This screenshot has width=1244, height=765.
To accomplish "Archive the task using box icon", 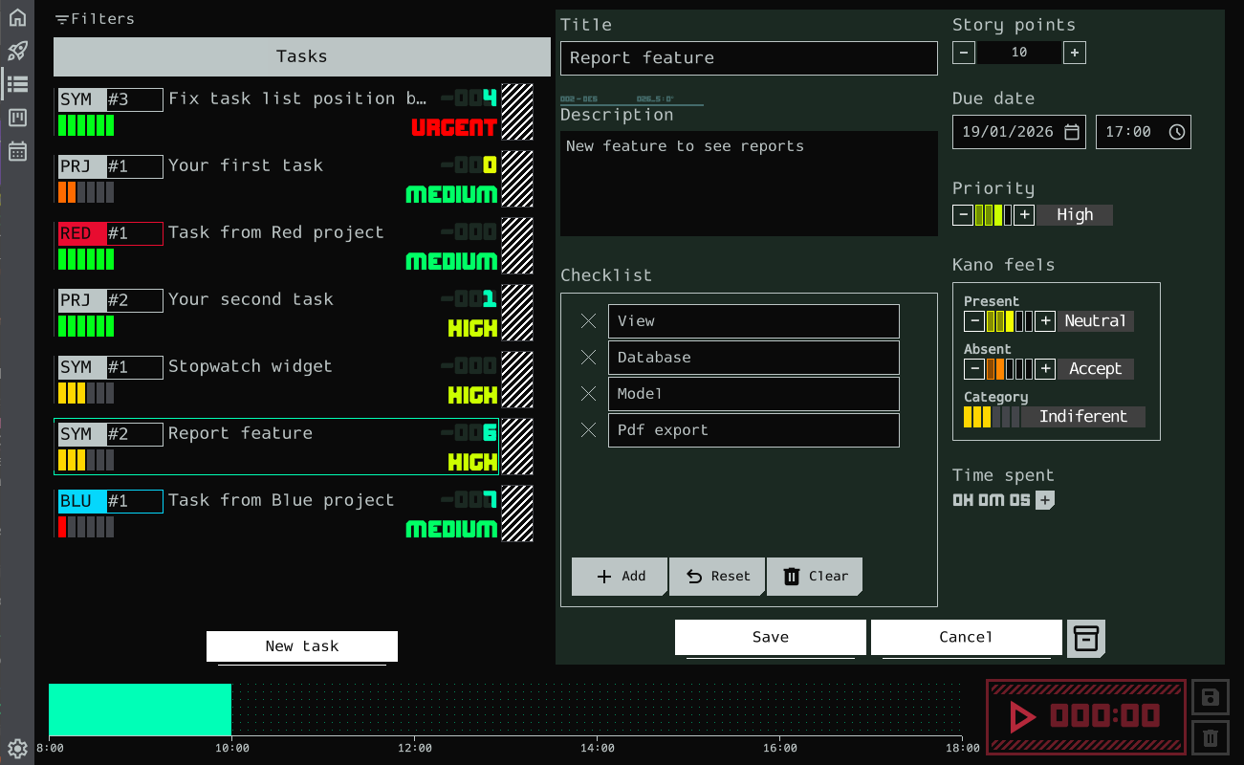I will point(1085,639).
